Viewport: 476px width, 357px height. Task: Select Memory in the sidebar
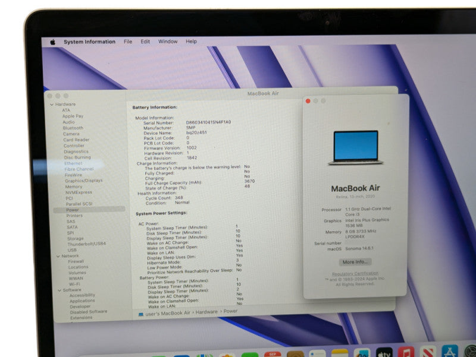73,187
